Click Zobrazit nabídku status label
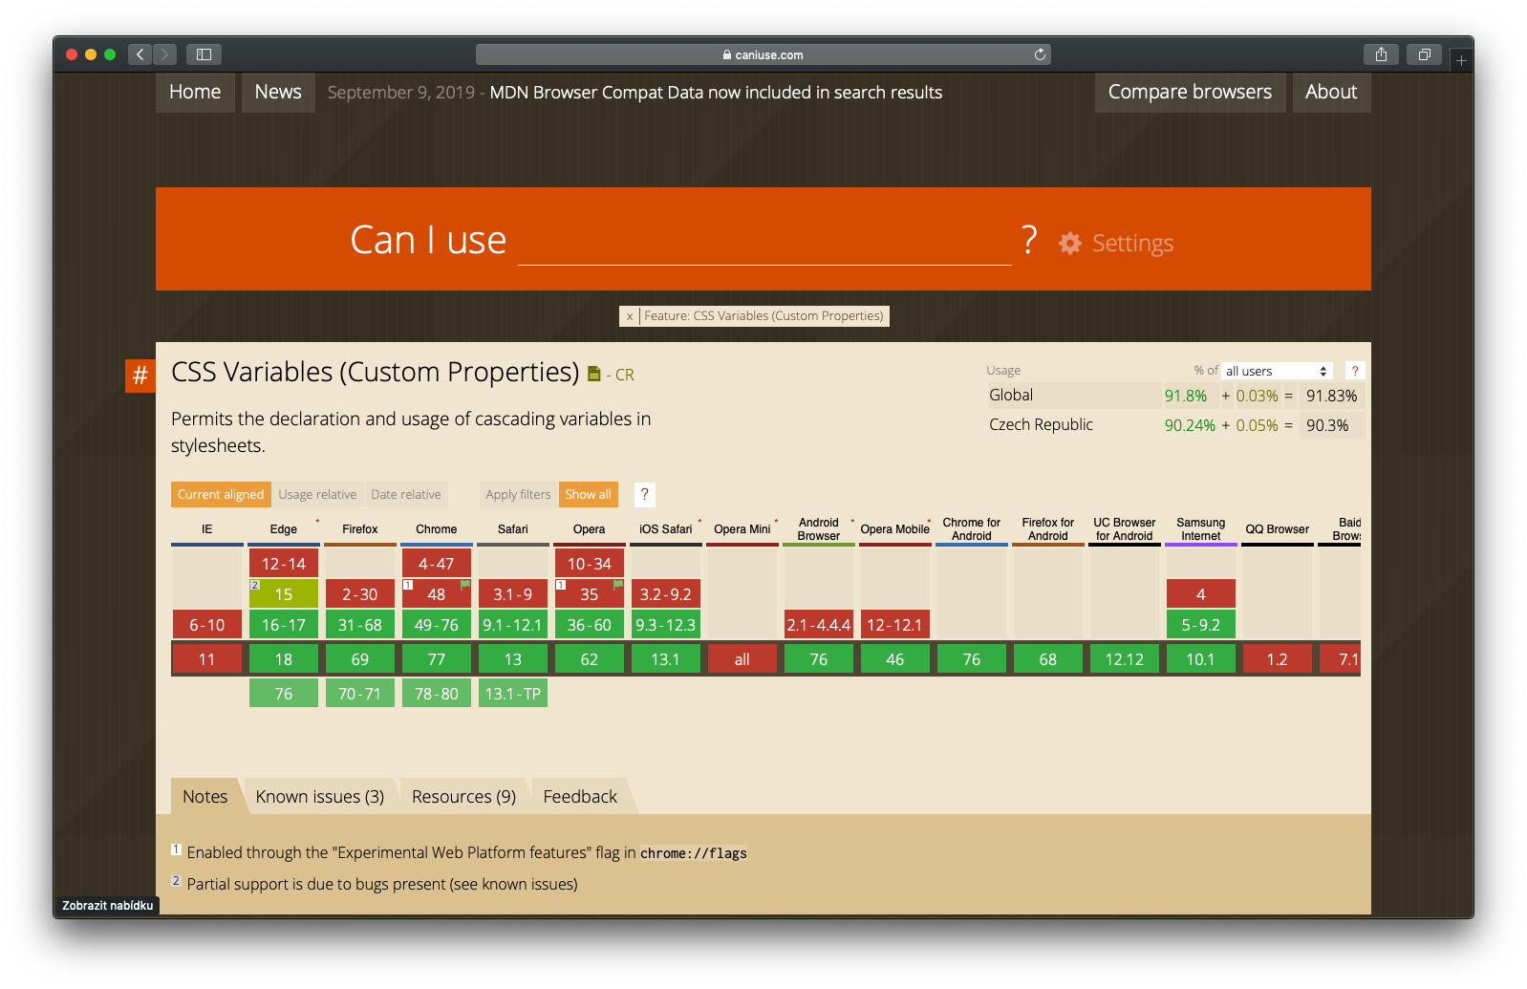This screenshot has width=1527, height=989. (x=107, y=906)
